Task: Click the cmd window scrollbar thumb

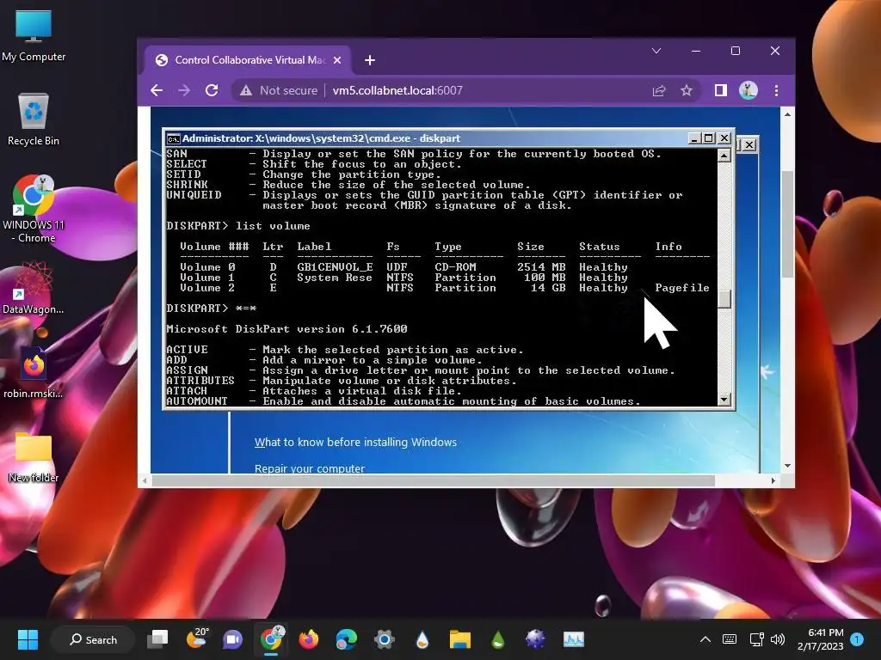Action: 724,298
